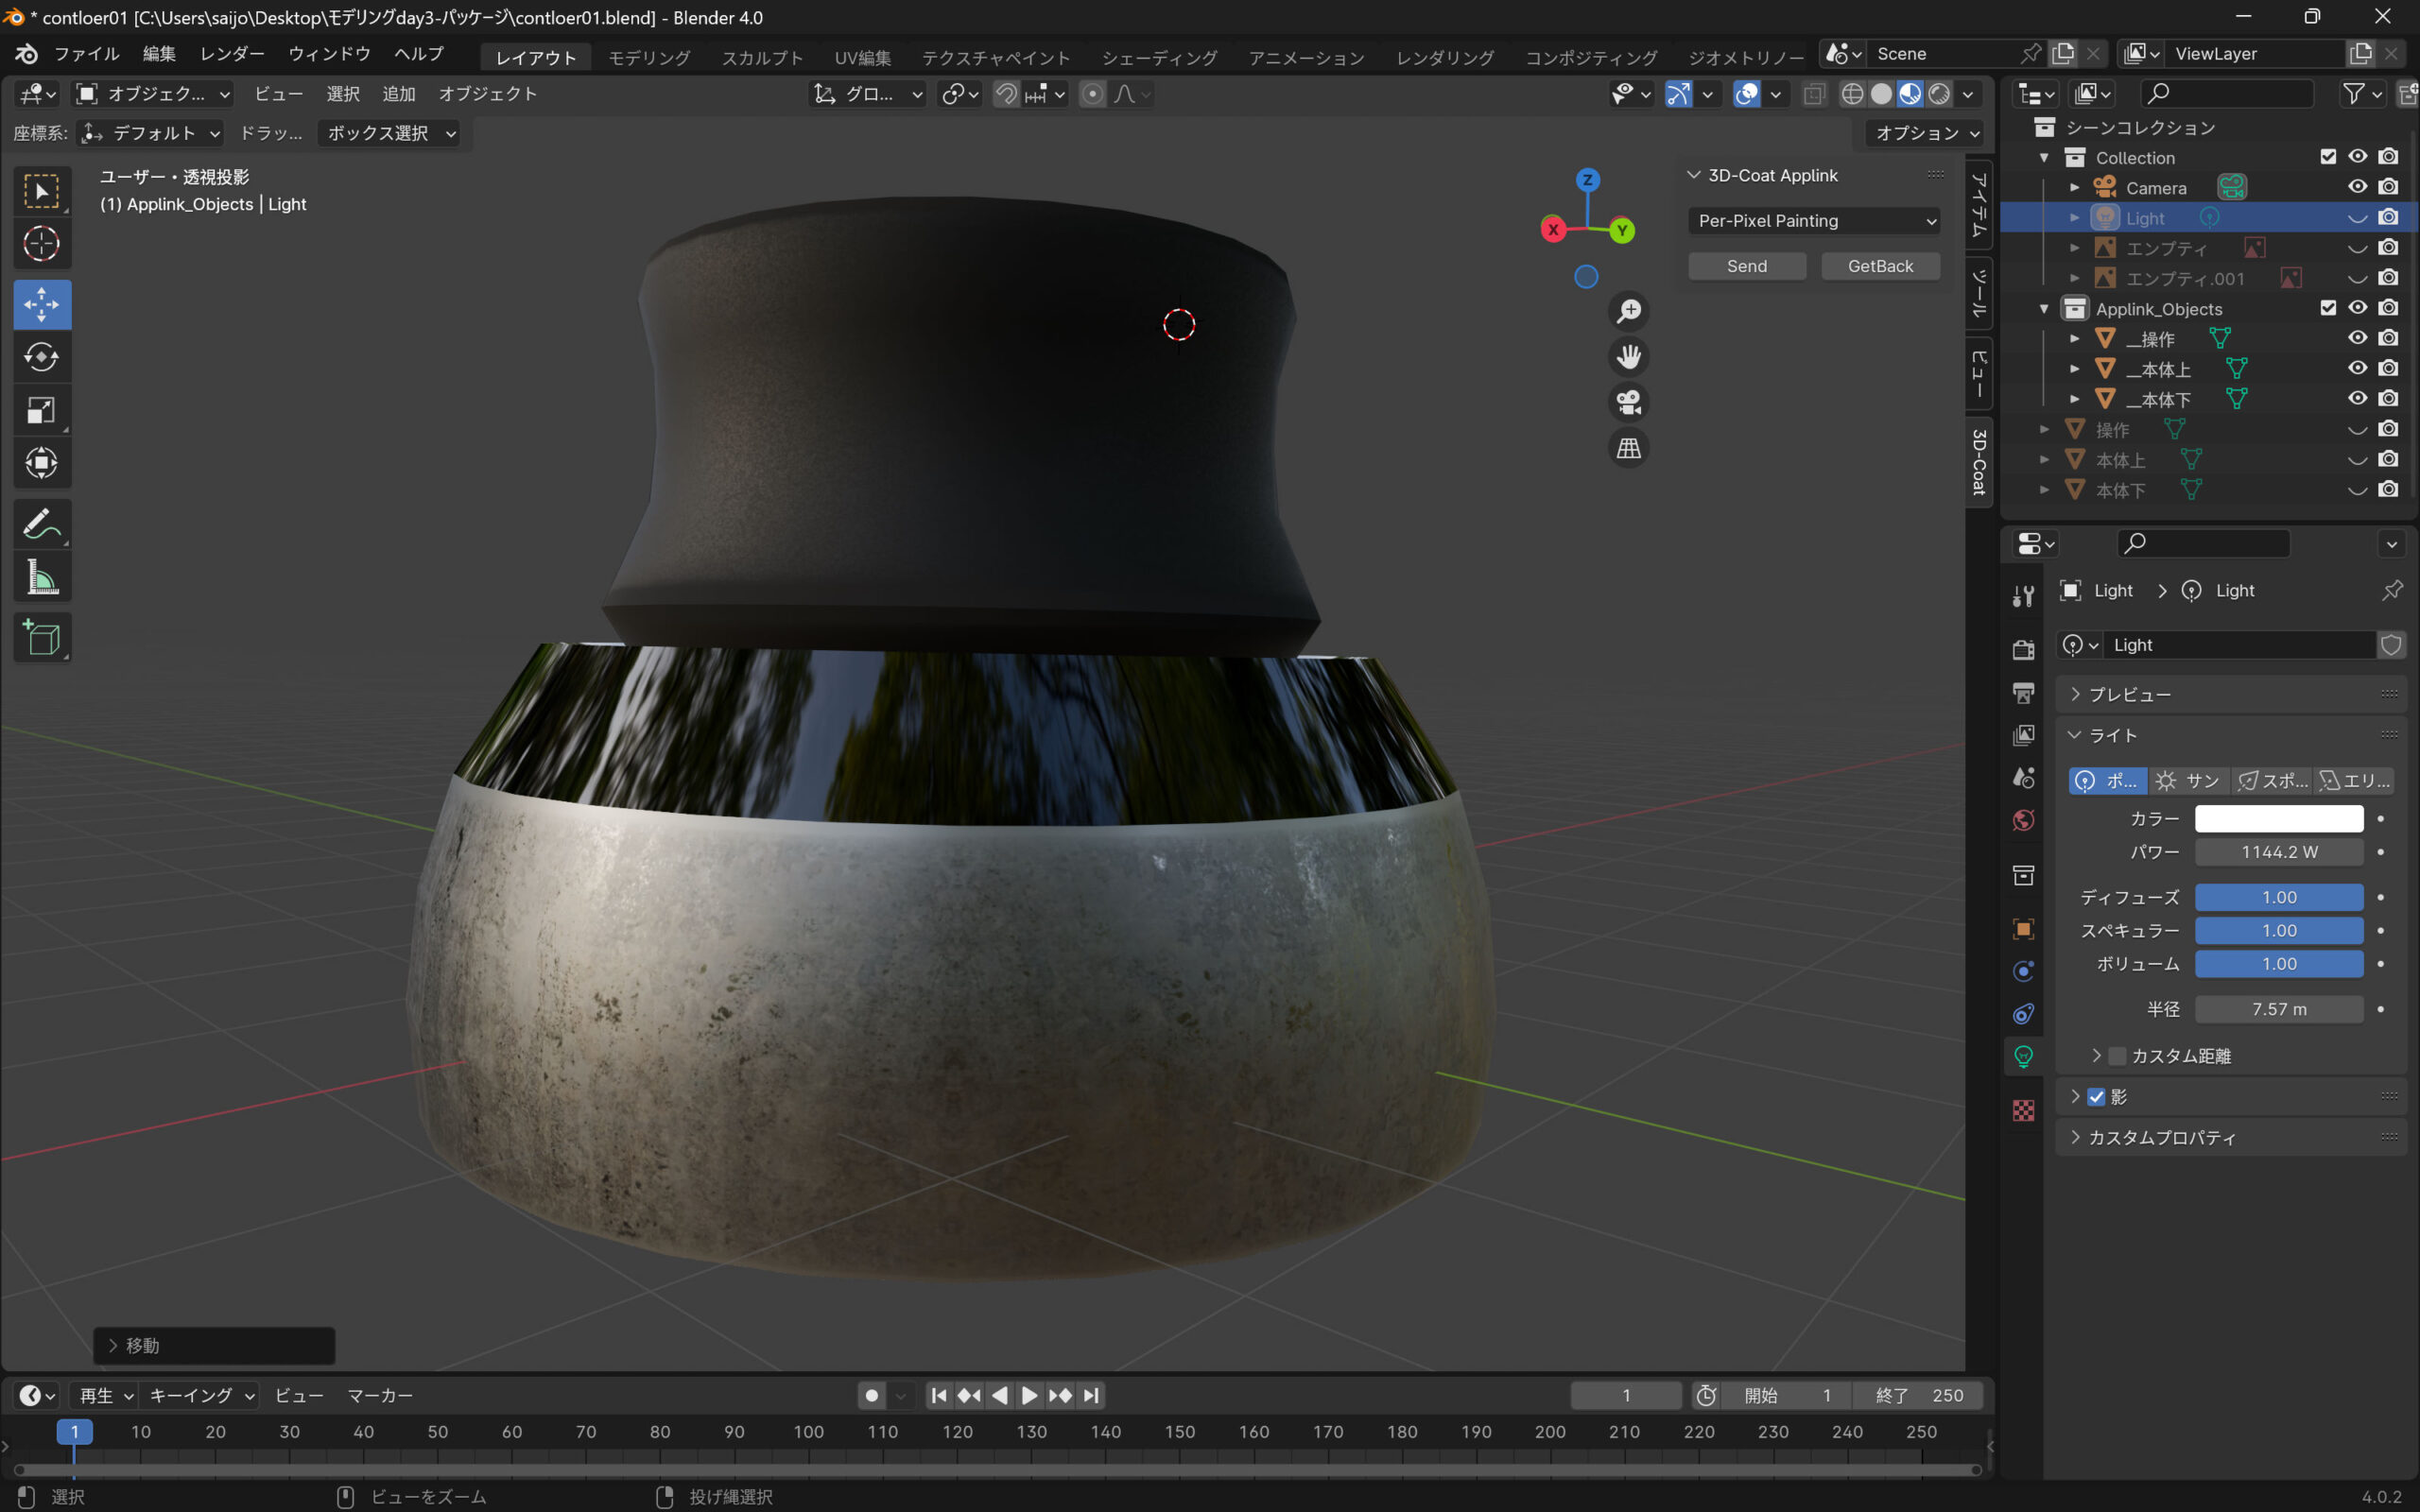Select the Scale tool
The height and width of the screenshot is (1512, 2420).
point(41,410)
